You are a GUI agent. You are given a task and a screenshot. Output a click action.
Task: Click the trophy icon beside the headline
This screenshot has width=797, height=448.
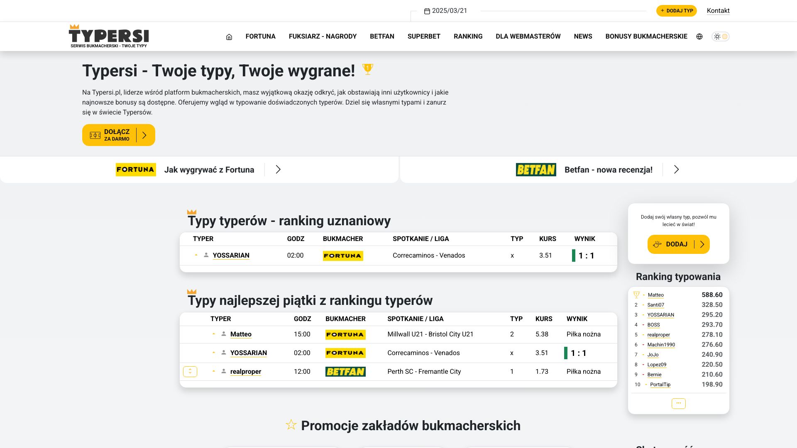368,69
